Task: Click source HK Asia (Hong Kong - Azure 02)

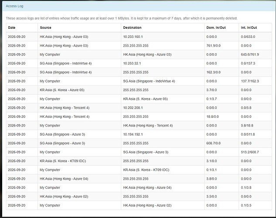Action: coord(64,197)
